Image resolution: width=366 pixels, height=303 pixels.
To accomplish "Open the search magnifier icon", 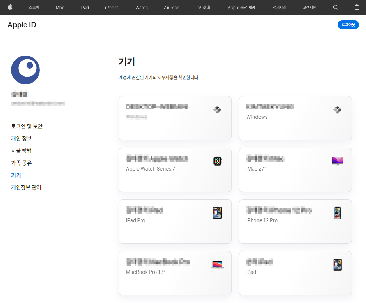I will tap(335, 8).
